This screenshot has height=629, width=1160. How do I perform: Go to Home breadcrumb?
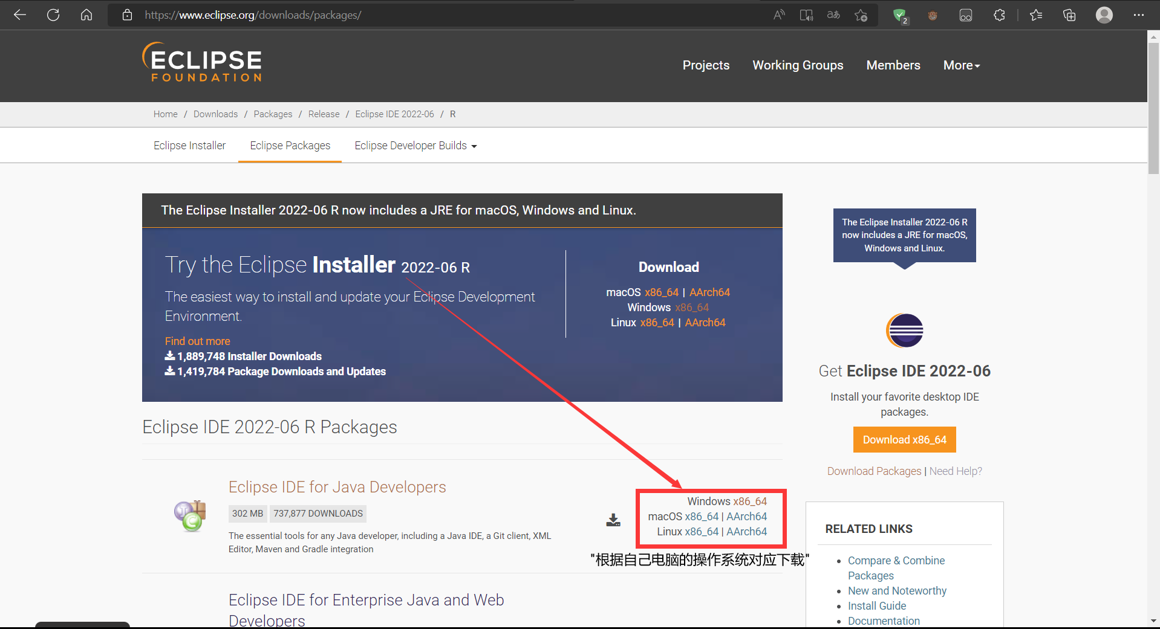(166, 114)
